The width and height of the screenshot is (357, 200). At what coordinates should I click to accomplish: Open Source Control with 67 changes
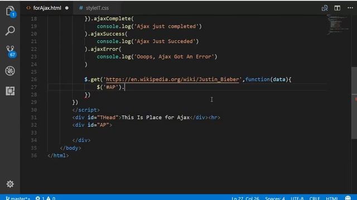click(11, 51)
